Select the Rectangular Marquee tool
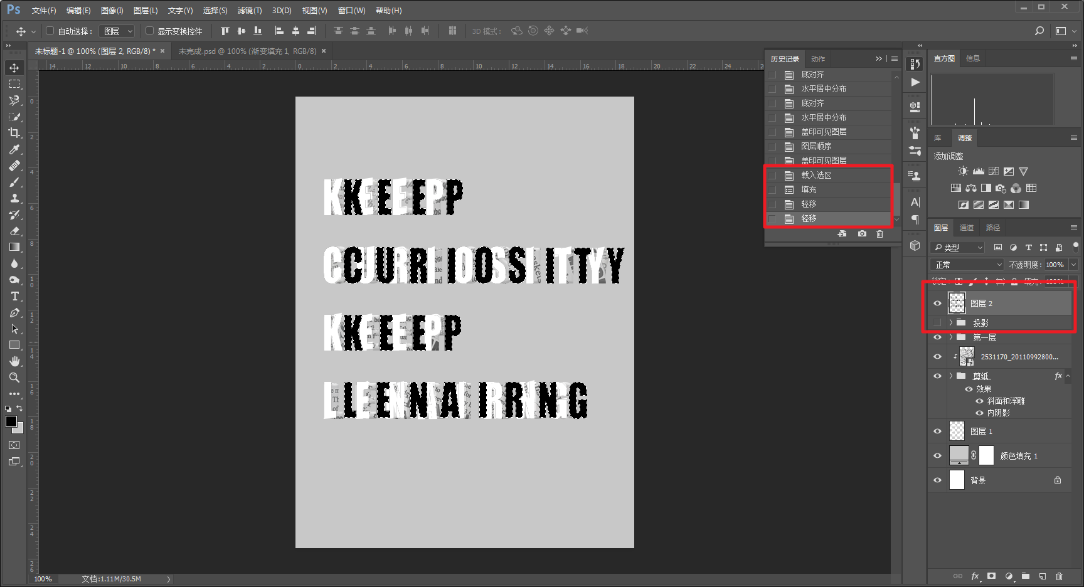1084x587 pixels. pyautogui.click(x=14, y=84)
